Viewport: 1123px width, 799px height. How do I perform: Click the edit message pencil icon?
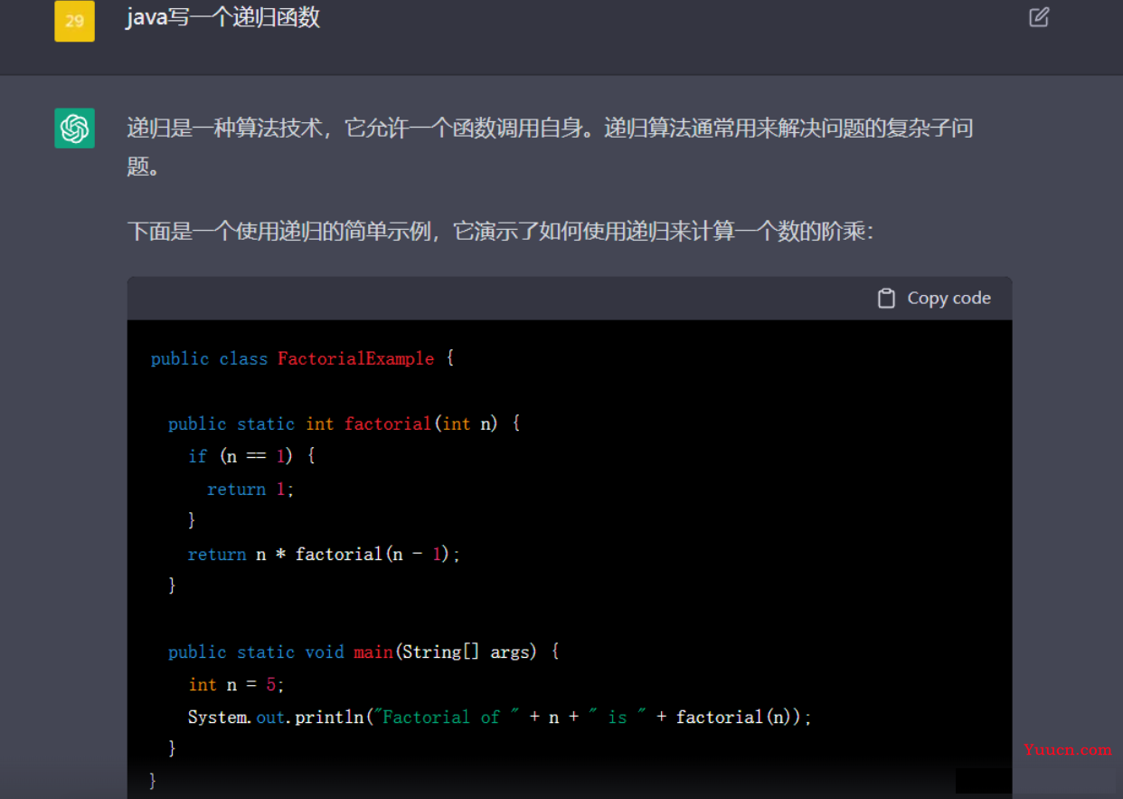tap(1039, 17)
